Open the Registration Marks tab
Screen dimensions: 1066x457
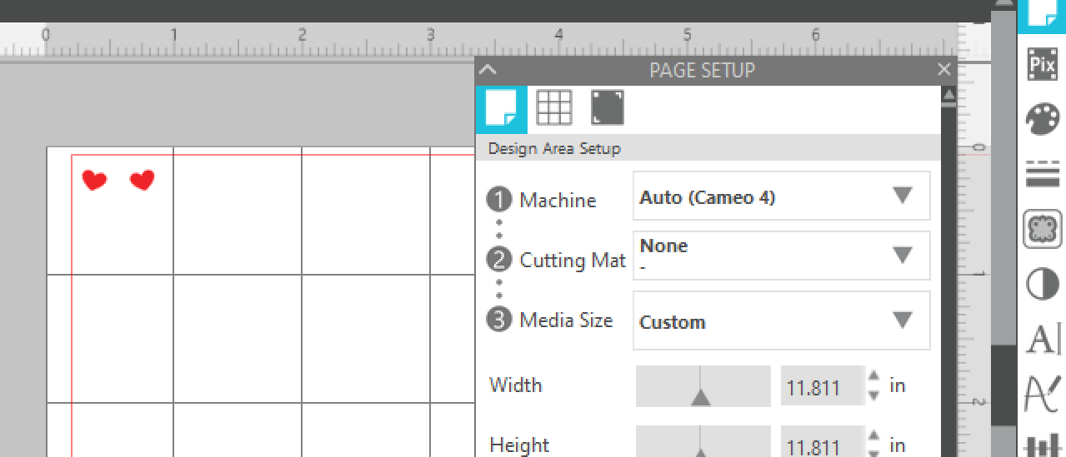(607, 108)
